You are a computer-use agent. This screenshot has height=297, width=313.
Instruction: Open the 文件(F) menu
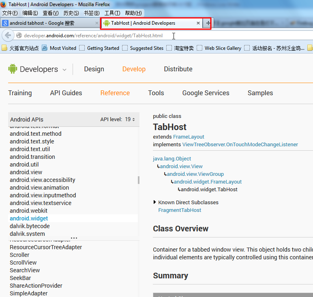[x=10, y=13]
